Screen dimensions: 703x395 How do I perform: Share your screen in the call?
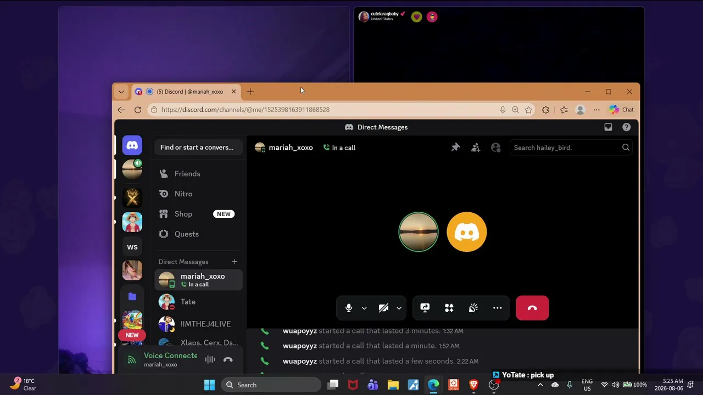(x=425, y=308)
